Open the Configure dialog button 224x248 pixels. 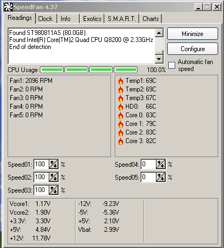click(192, 49)
